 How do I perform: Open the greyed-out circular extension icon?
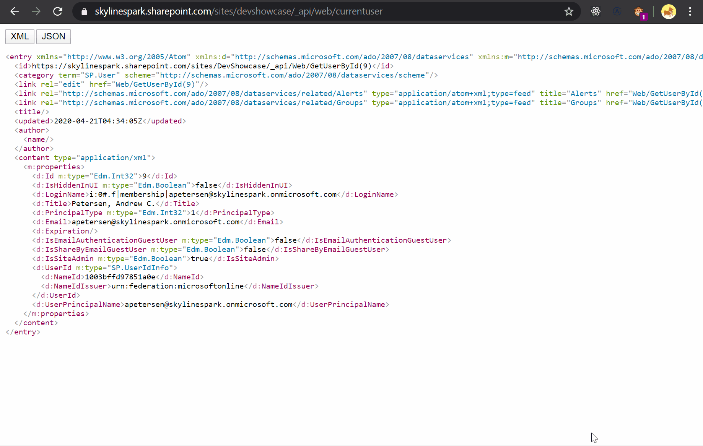coord(617,11)
